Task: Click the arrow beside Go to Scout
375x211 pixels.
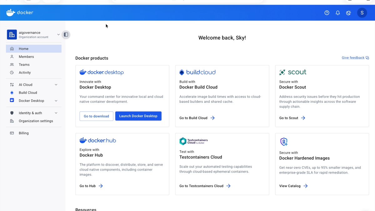Action: pyautogui.click(x=303, y=118)
